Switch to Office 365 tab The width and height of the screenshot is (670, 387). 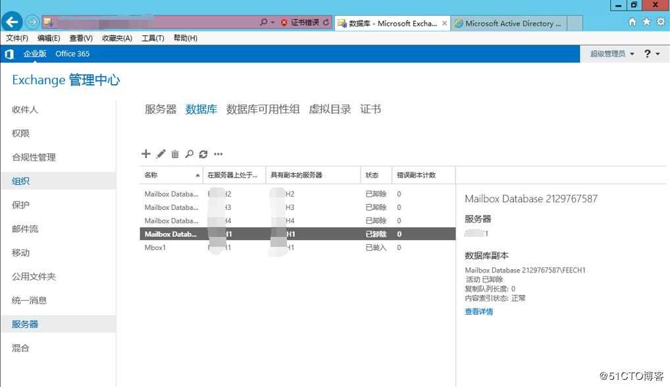(72, 54)
